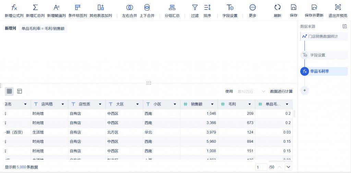Switch to the field structure view
351x173 pixels.
click(20, 91)
